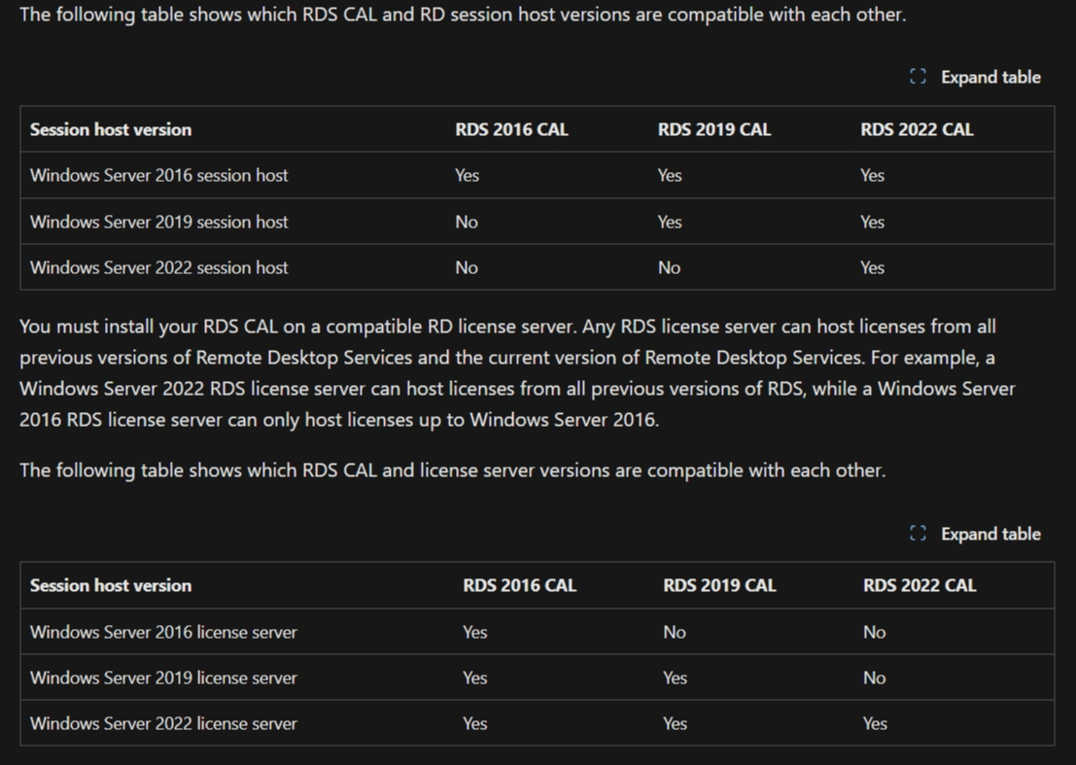Viewport: 1076px width, 765px height.
Task: Click the 'RDS 2016 CAL' header in first table
Action: click(x=511, y=129)
